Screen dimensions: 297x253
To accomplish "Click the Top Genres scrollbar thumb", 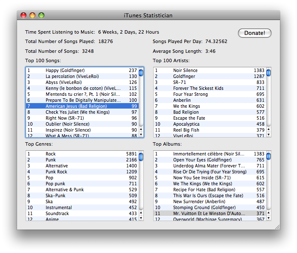I will pos(141,157).
